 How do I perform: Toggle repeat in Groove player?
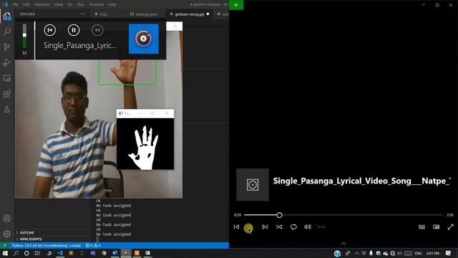[x=293, y=226]
